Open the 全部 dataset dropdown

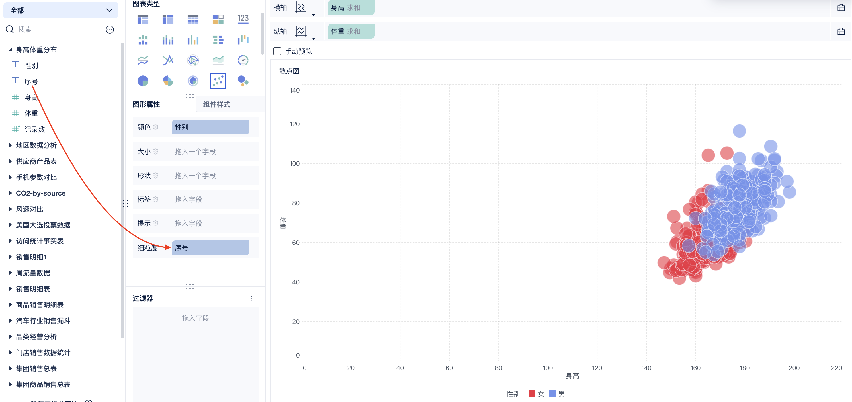pos(61,10)
